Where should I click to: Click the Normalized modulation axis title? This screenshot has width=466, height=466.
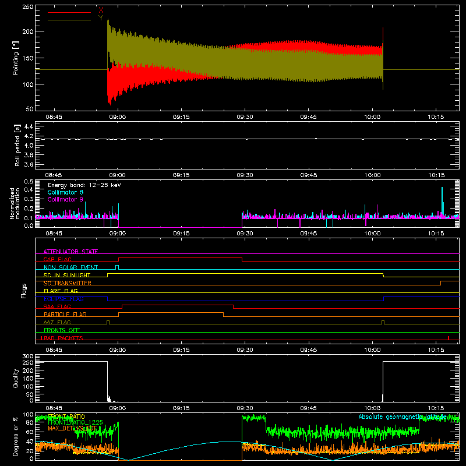tap(15, 203)
